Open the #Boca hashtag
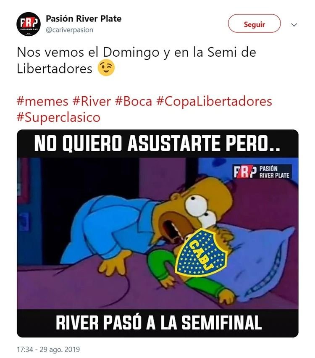315x358 pixels. coord(134,102)
